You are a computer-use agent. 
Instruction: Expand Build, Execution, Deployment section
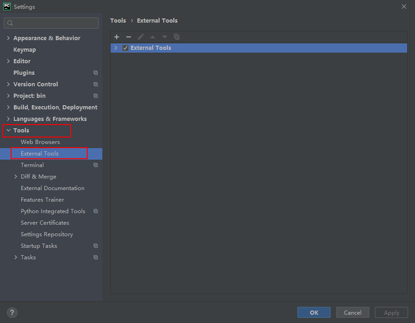(8, 107)
